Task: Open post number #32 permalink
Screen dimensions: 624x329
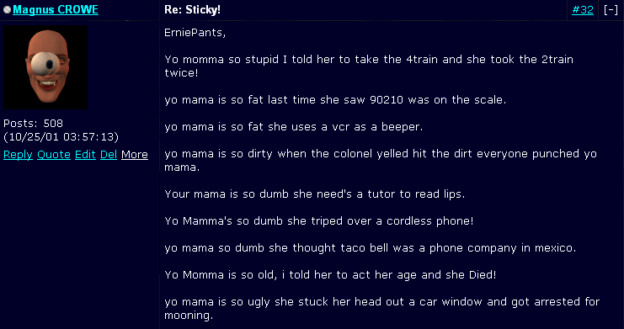Action: point(583,10)
